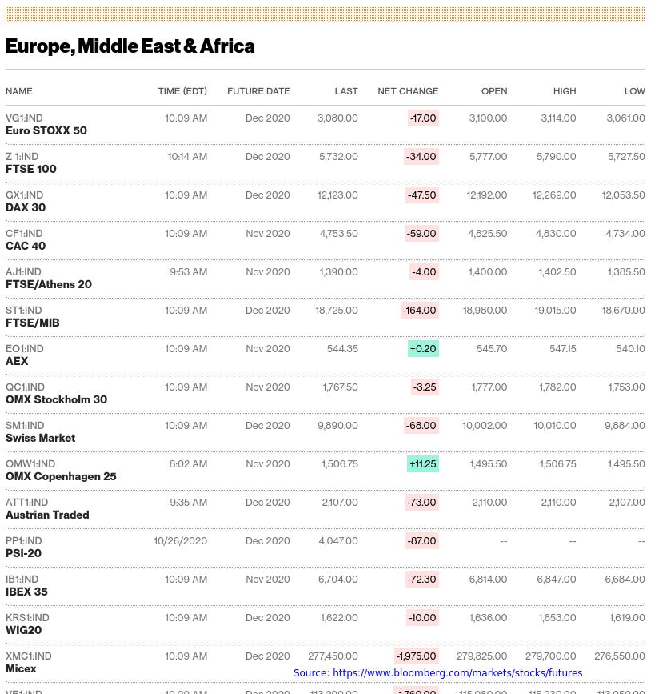659x694 pixels.
Task: Click the red -164.00 FTSE/MIB change badge
Action: 420,311
